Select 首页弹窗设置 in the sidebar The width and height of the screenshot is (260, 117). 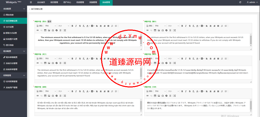(13, 21)
